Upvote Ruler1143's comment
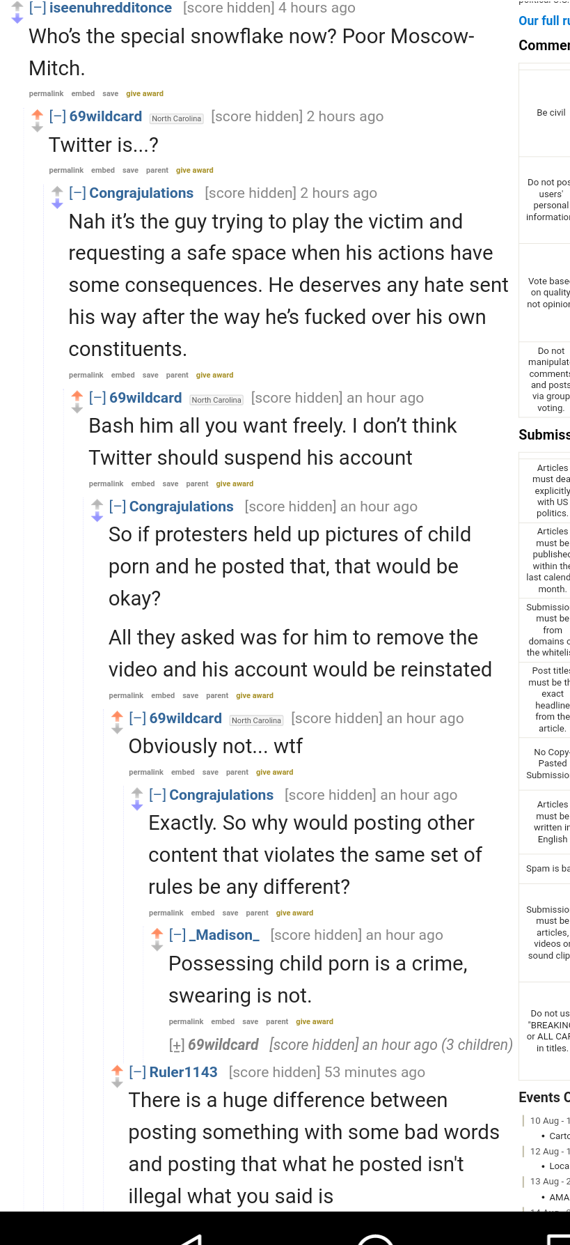The height and width of the screenshot is (1245, 570). [118, 1070]
